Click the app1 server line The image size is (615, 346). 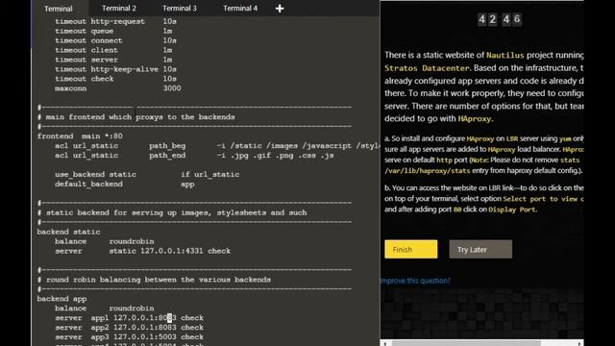(x=129, y=318)
